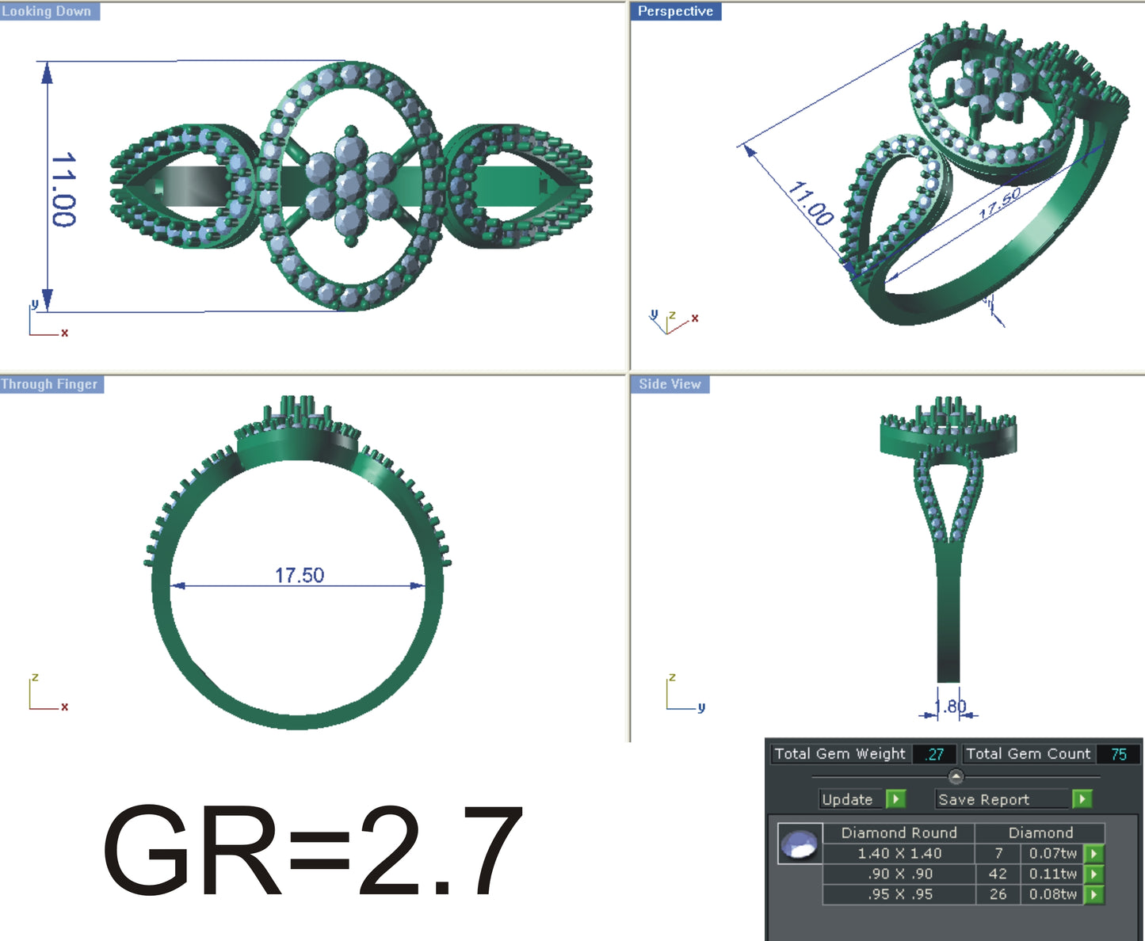The image size is (1145, 941).
Task: Click the gem count cell 42
Action: (x=998, y=874)
